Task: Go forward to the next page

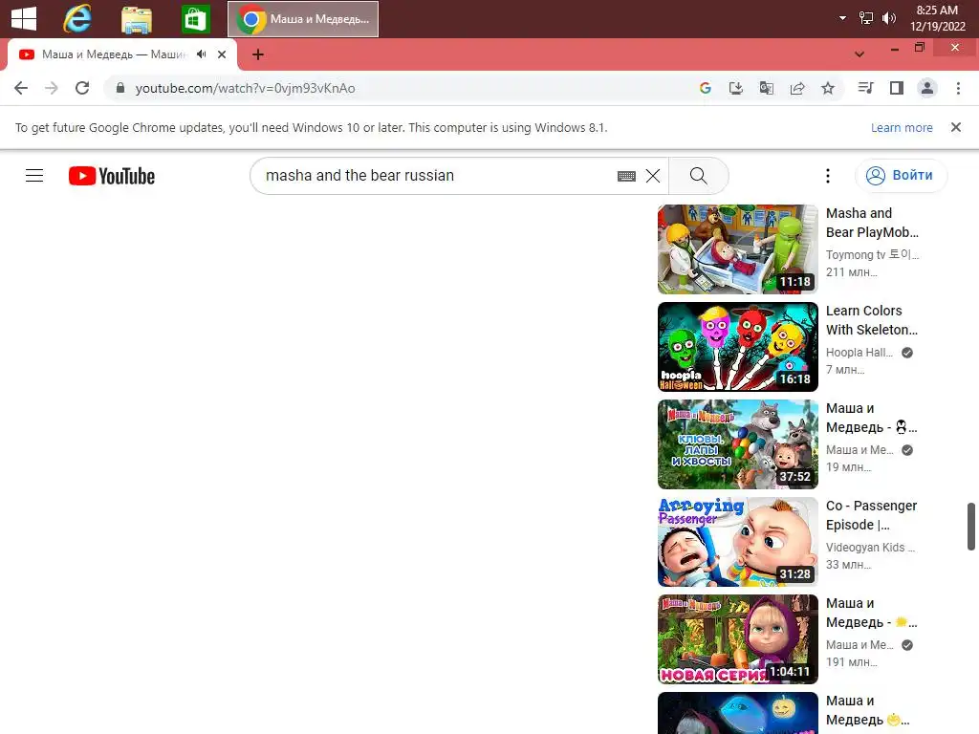Action: pos(52,88)
